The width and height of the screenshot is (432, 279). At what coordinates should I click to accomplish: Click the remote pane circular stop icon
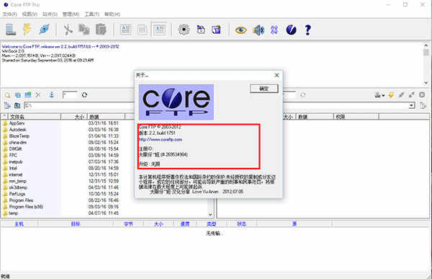(x=422, y=95)
